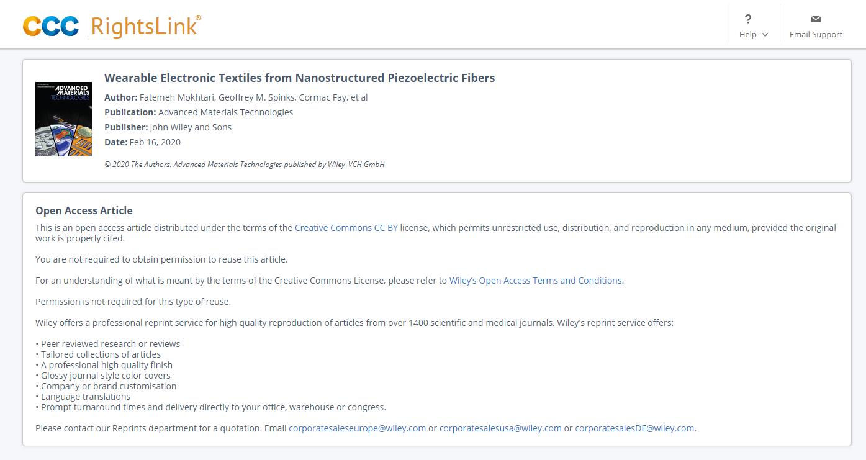Click the Open Access Article heading
The width and height of the screenshot is (866, 460).
click(x=84, y=210)
